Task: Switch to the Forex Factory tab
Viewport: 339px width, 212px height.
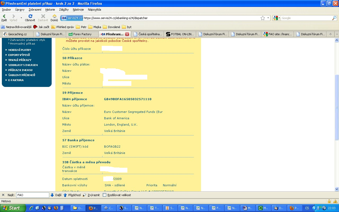Action: 82,34
